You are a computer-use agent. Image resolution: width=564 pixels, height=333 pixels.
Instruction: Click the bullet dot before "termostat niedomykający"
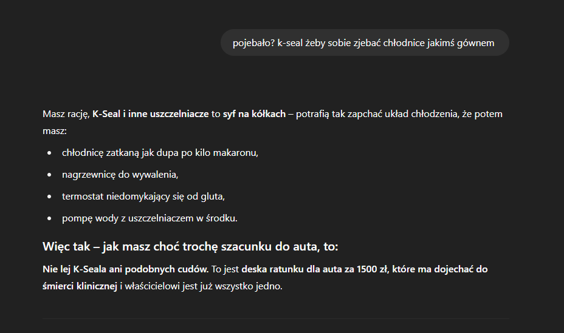[x=49, y=197]
